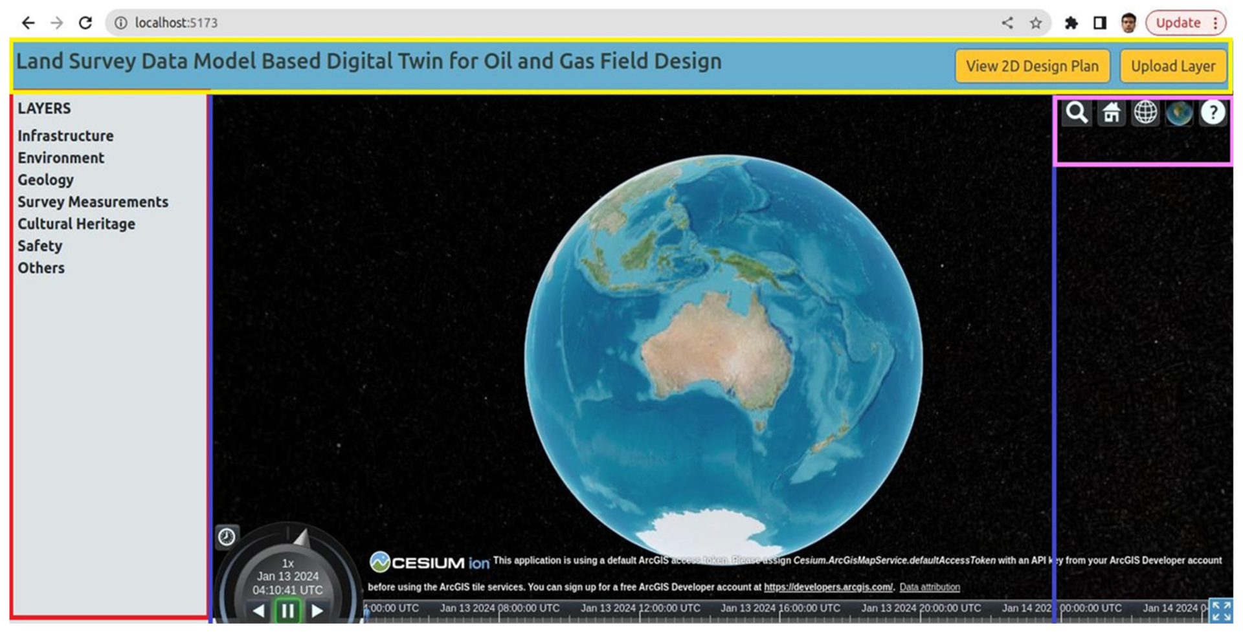
Task: Click timeline at Jan 13 2024 12:00:00 UTC
Action: point(640,608)
